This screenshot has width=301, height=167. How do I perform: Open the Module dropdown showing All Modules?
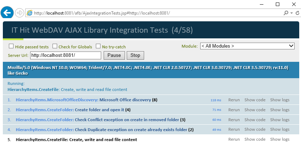[x=247, y=46]
